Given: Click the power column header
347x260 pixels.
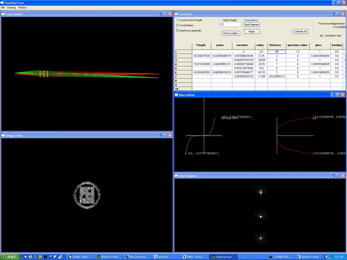Looking at the screenshot, I should pyautogui.click(x=221, y=46).
